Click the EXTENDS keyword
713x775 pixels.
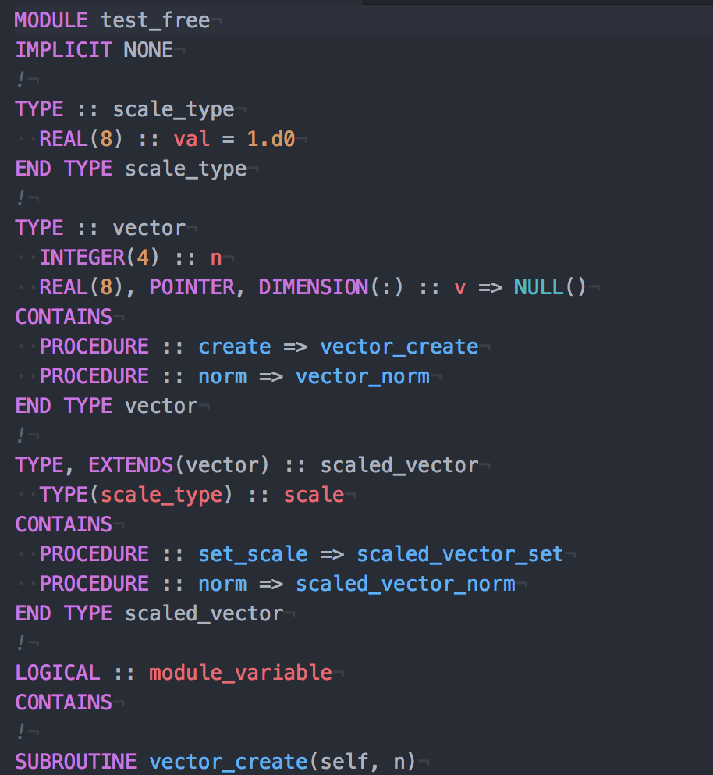coord(131,465)
